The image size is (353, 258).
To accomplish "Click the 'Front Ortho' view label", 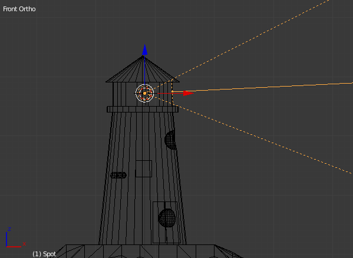I will [19, 9].
